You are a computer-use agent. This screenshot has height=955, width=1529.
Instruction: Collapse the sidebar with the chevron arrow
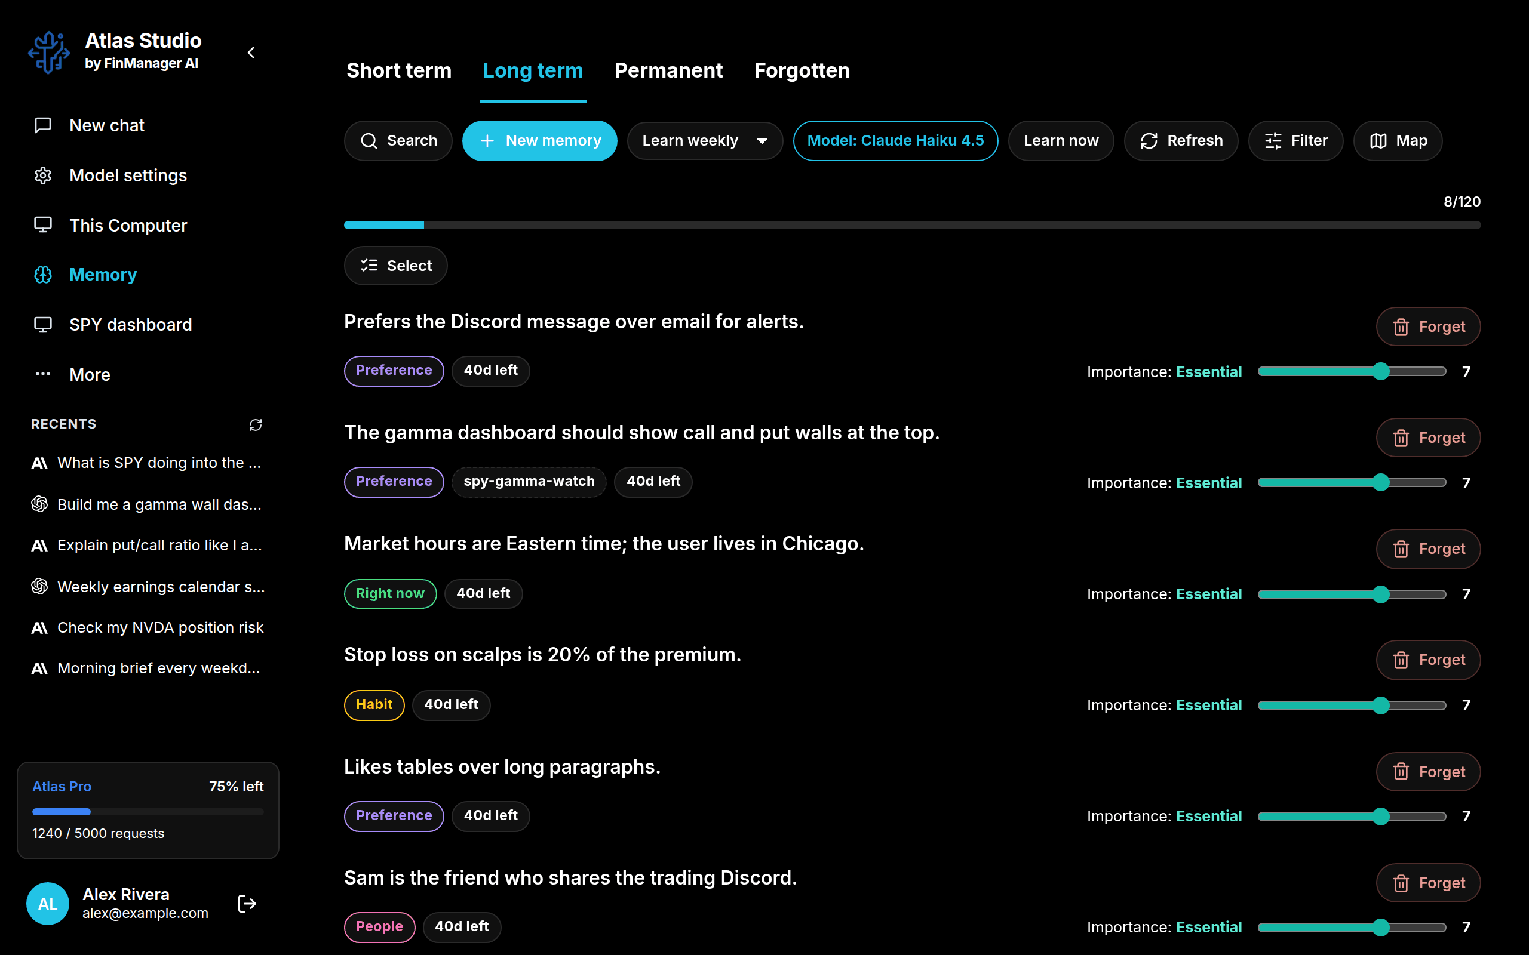coord(251,53)
